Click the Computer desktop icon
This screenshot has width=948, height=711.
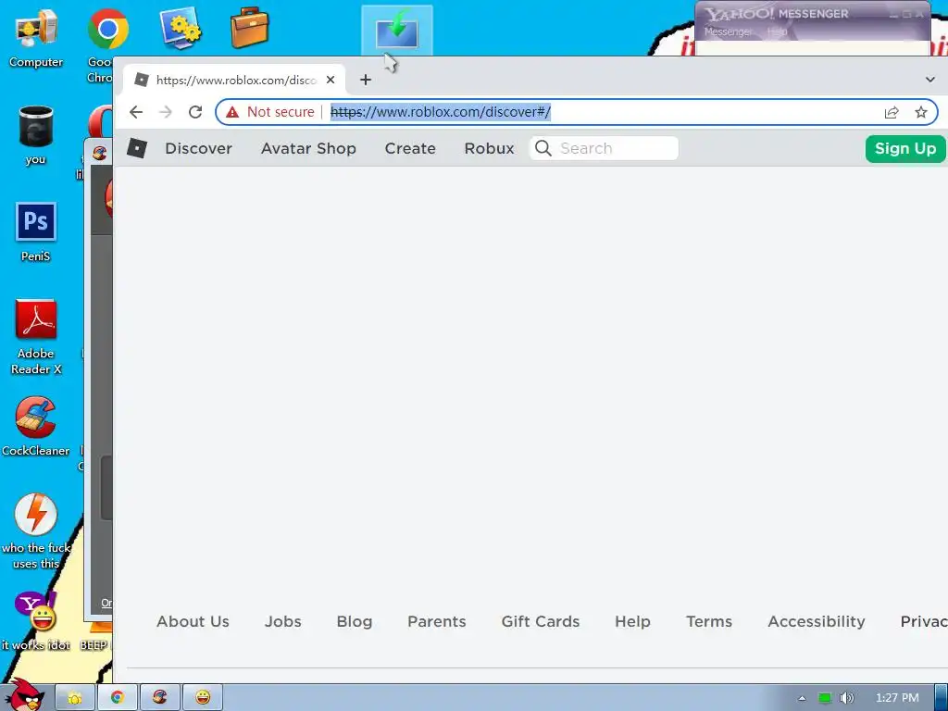coord(36,37)
